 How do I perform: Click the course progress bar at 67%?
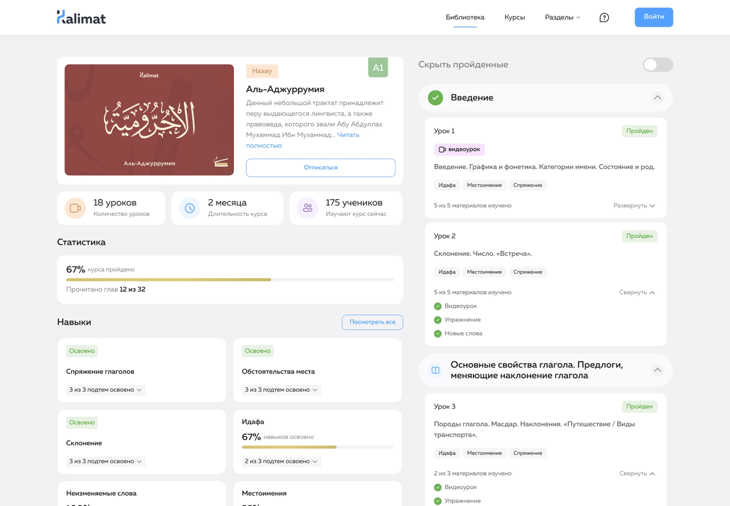[x=230, y=280]
